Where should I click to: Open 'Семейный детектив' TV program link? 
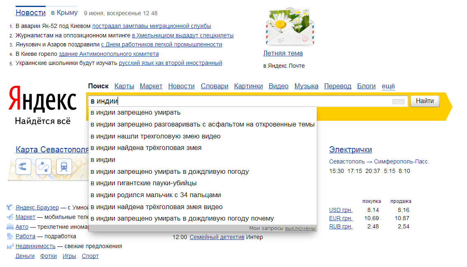(217, 237)
